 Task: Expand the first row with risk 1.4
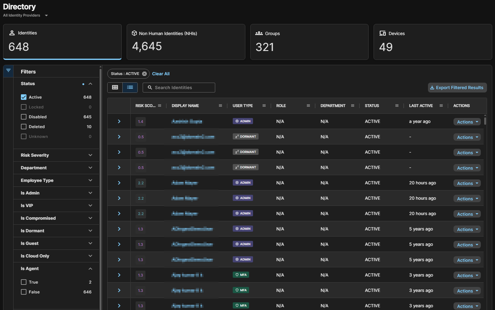click(x=119, y=121)
